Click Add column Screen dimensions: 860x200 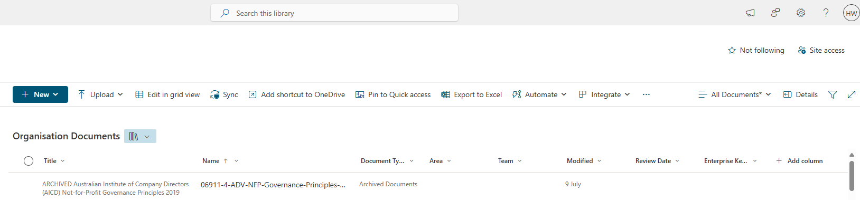coord(799,161)
